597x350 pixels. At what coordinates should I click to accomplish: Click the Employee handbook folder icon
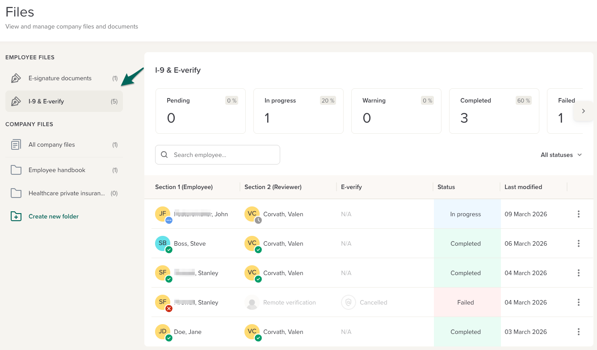(x=16, y=170)
